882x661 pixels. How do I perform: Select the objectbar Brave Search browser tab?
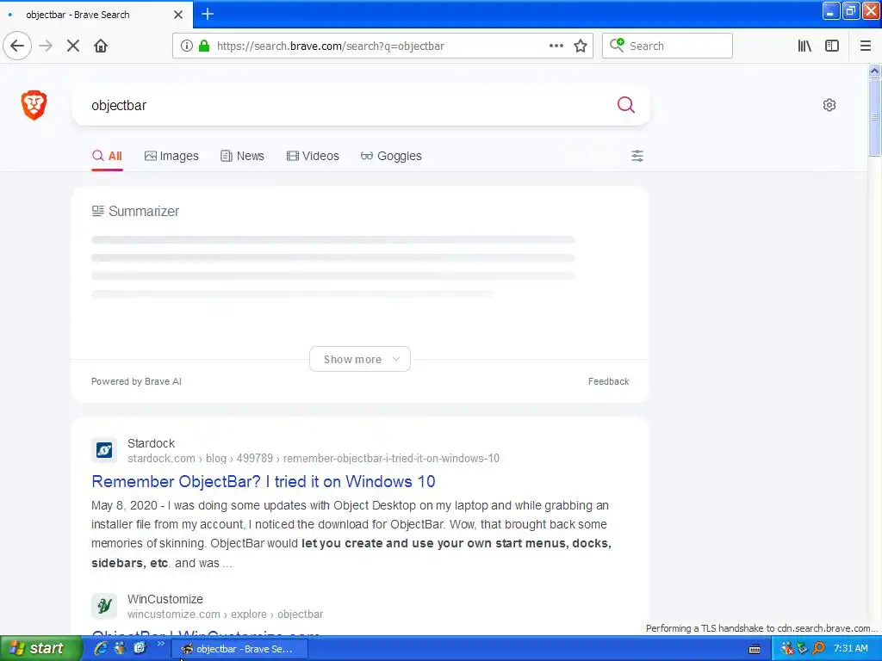pos(96,15)
